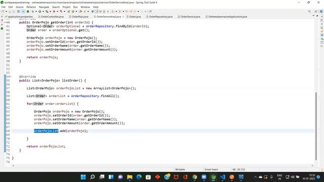
Task: Click the tip lightbulb icon in status bar
Action: pyautogui.click(x=322, y=170)
